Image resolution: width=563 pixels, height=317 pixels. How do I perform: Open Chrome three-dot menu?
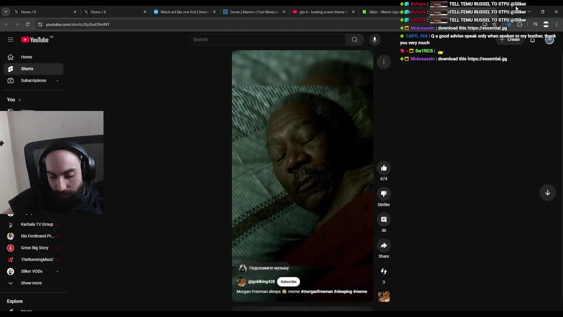tap(557, 24)
